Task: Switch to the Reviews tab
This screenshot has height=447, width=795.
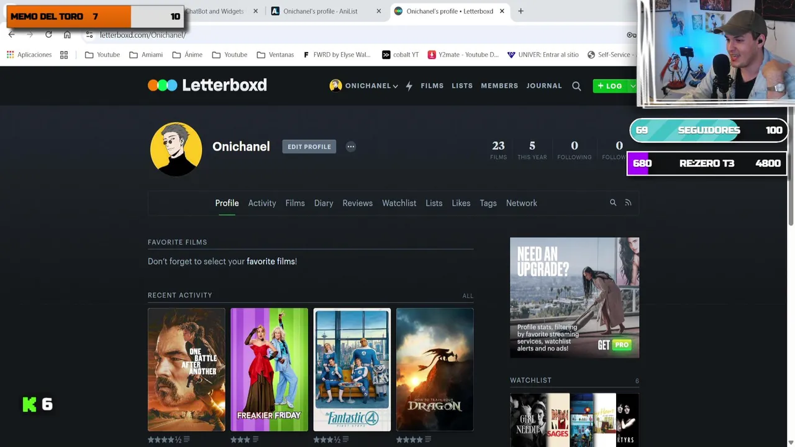Action: coord(358,203)
